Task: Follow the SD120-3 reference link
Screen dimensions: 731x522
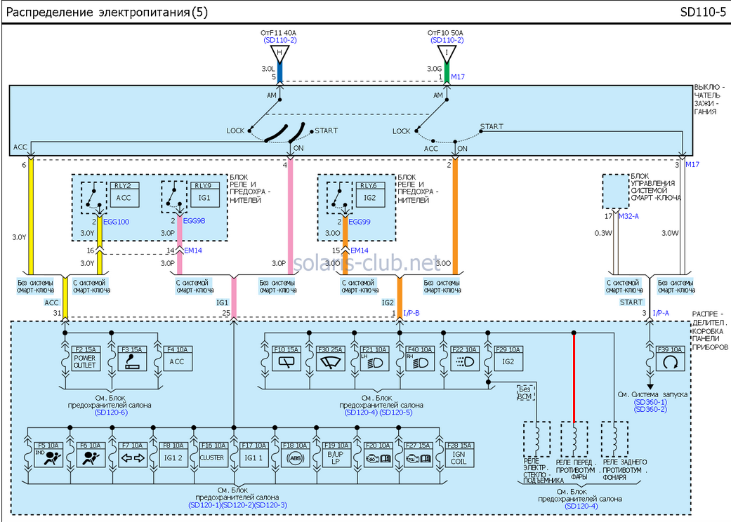Action: [x=271, y=505]
